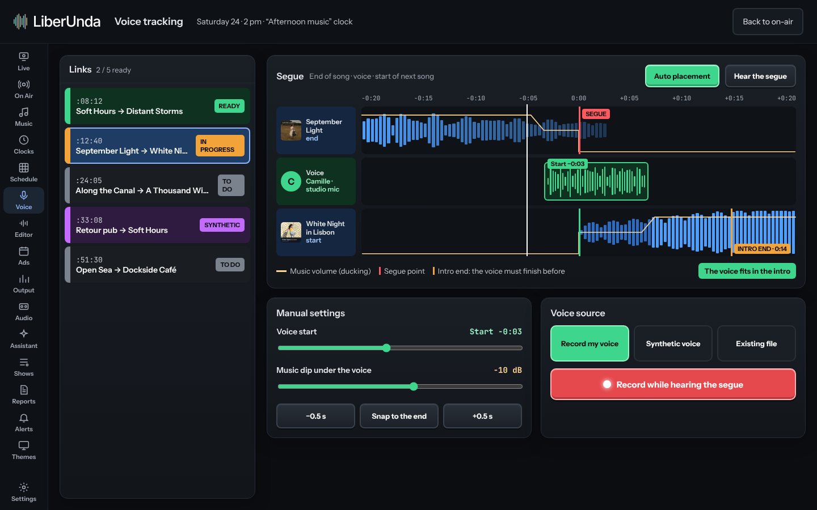The width and height of the screenshot is (817, 510).
Task: Open Settings gear in sidebar
Action: [24, 492]
